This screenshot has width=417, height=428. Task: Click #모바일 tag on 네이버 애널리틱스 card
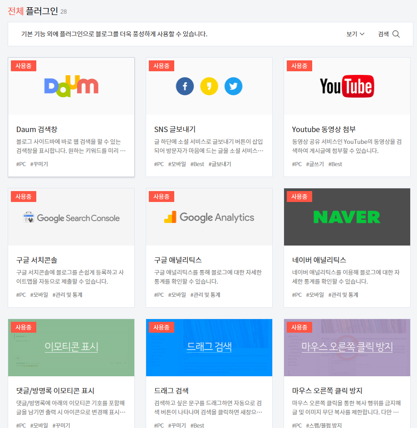(x=315, y=295)
